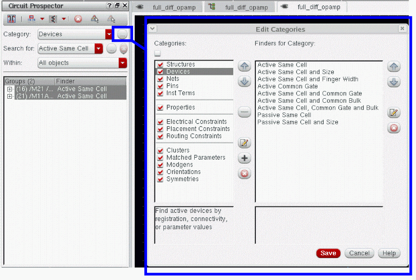Click the red hierarchy toolbar icon
This screenshot has height=280, width=416.
(32, 18)
